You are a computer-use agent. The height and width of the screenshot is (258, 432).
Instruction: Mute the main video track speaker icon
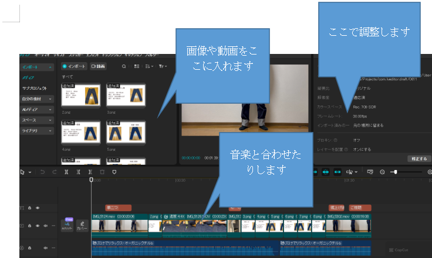tap(45, 226)
